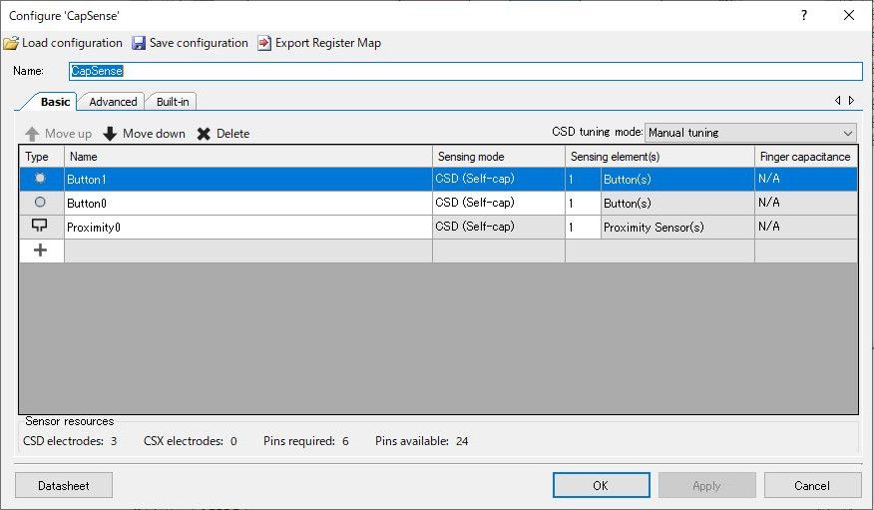The image size is (874, 510).
Task: Click the Apply button
Action: click(706, 485)
